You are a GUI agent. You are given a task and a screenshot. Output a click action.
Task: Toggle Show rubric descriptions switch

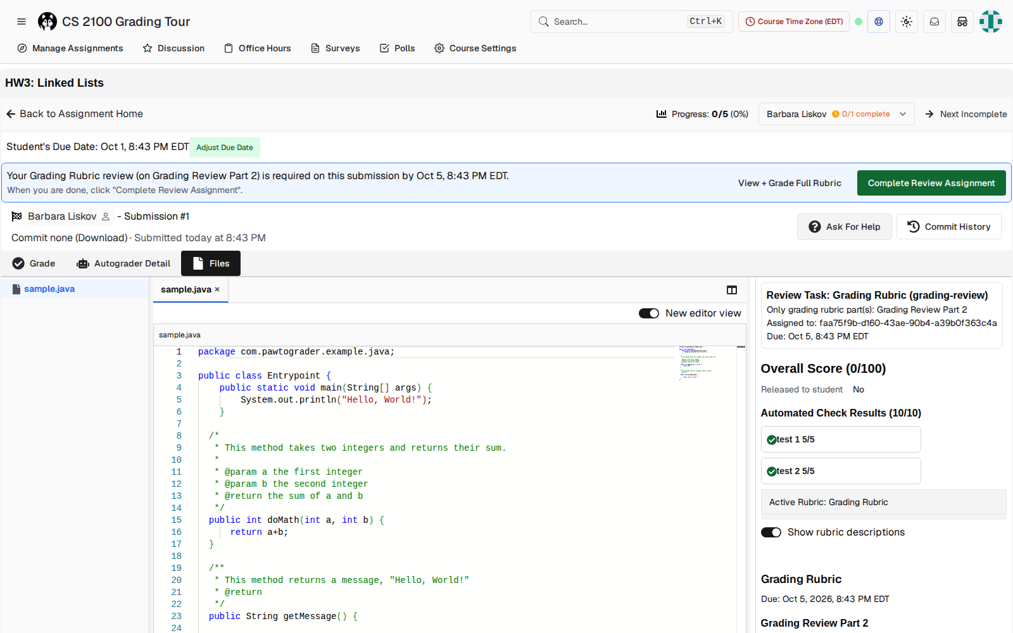click(x=771, y=532)
